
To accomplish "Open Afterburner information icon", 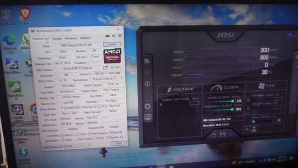I will point(147,84).
